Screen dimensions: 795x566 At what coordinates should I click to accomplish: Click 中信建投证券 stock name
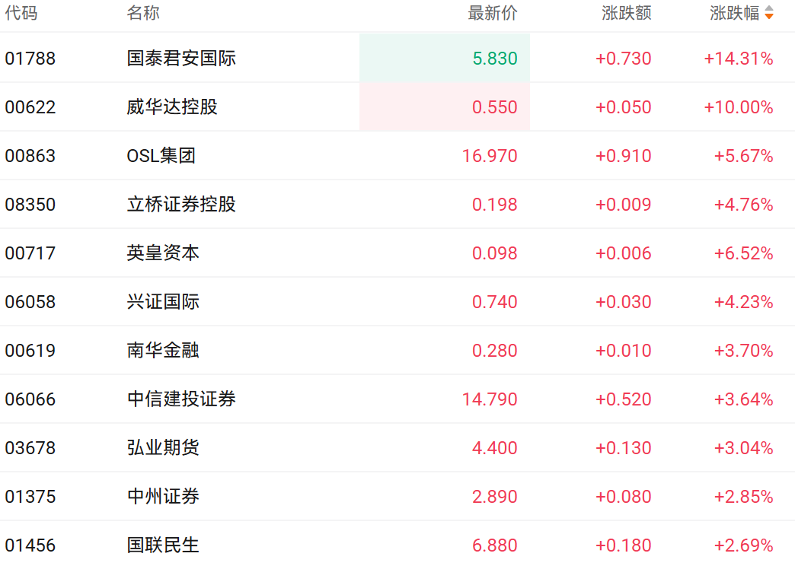pyautogui.click(x=181, y=399)
